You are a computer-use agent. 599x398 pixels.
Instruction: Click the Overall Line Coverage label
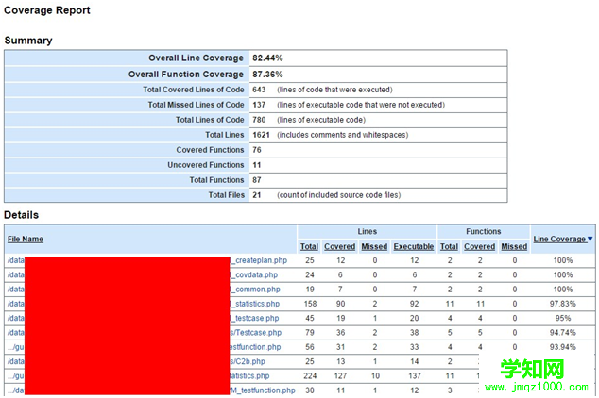196,58
